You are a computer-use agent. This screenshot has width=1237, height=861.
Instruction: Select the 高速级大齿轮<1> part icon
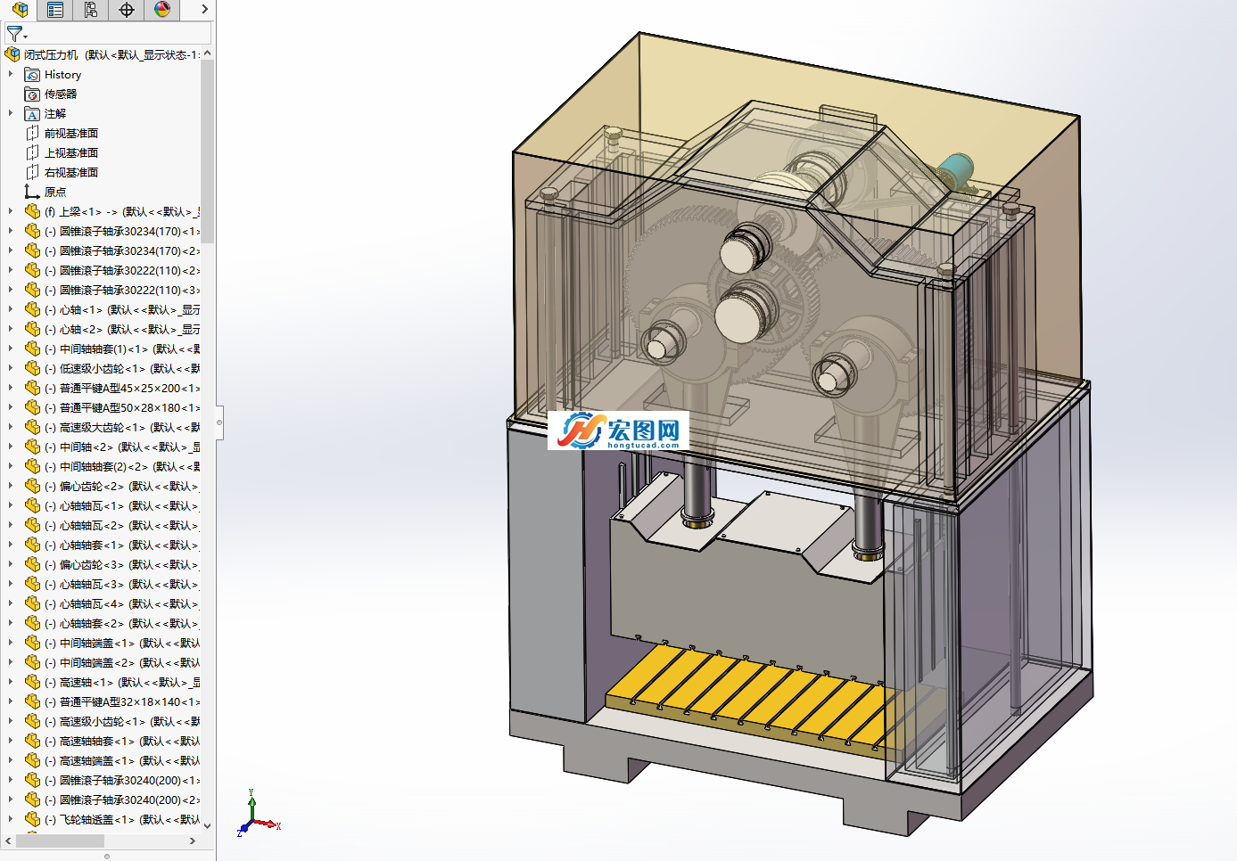tap(32, 428)
